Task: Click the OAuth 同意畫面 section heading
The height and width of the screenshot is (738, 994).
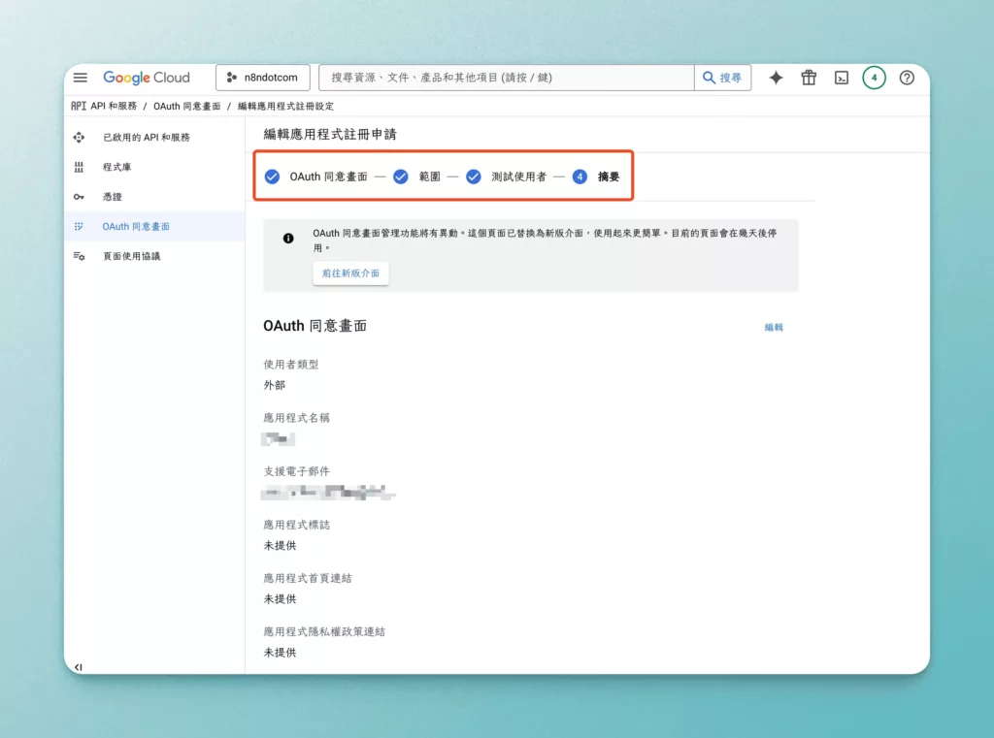Action: click(x=315, y=326)
